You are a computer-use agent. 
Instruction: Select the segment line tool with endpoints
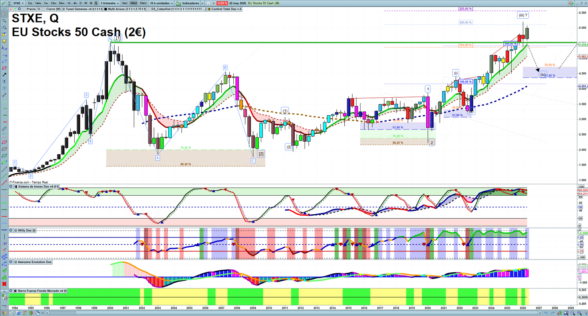(x=4, y=95)
